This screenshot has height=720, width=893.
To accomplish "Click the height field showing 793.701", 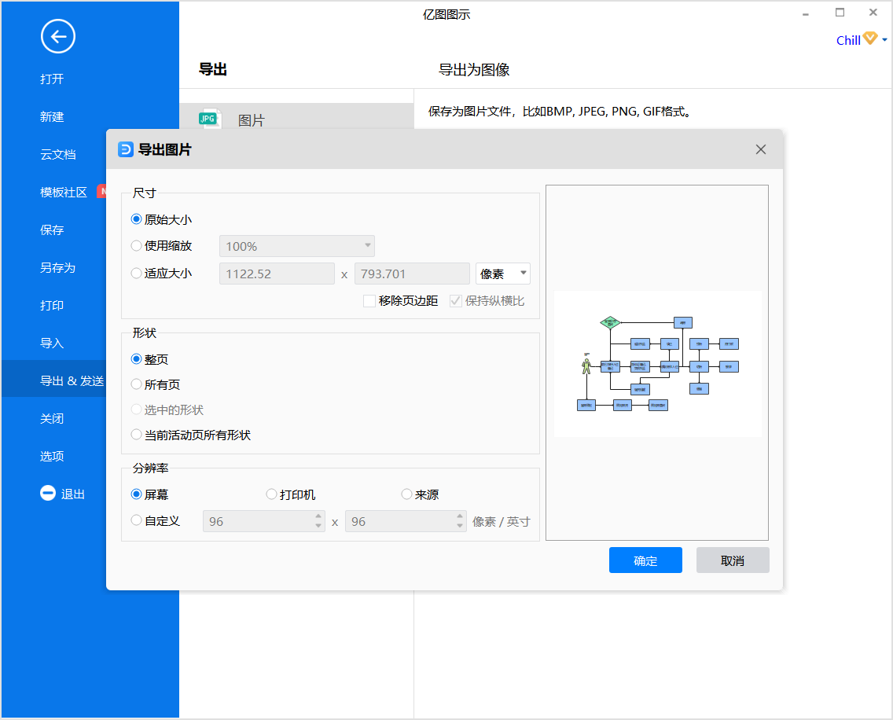I will click(412, 274).
